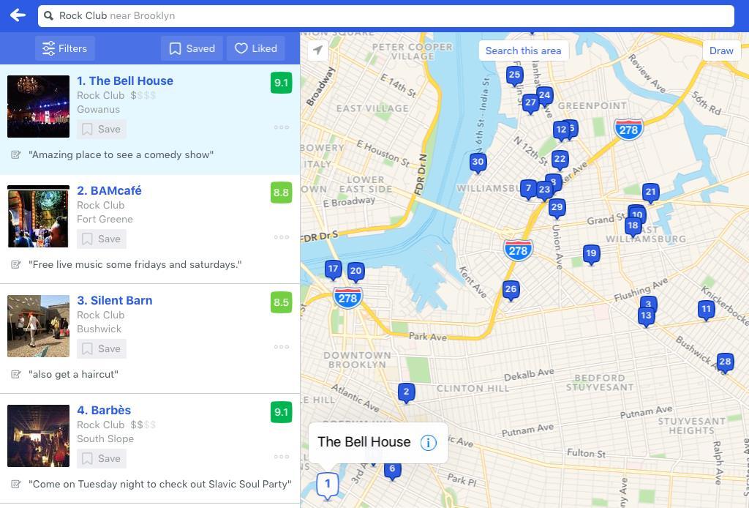The image size is (749, 508).
Task: Center map on my location arrow
Action: [318, 50]
